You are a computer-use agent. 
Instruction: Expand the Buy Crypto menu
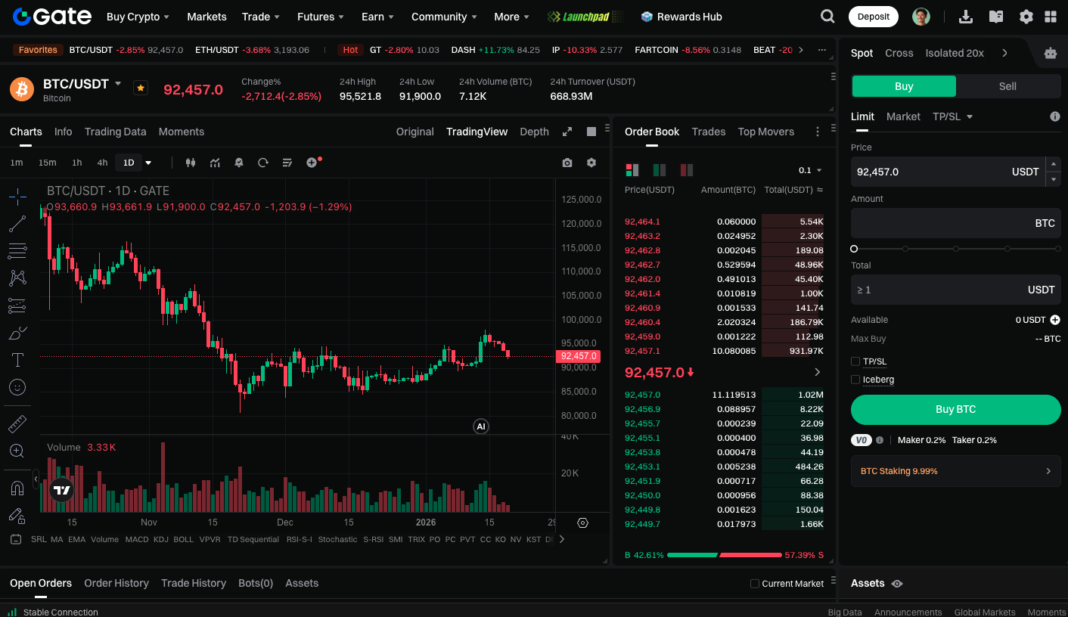pos(138,17)
